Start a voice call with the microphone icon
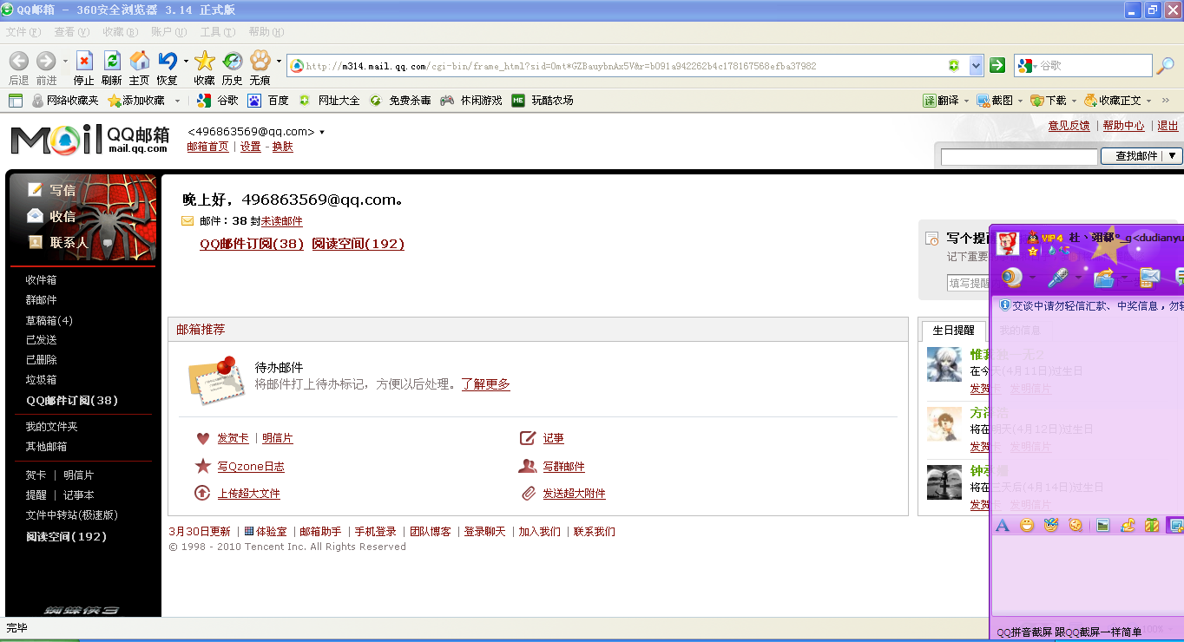Image resolution: width=1184 pixels, height=642 pixels. [x=1060, y=278]
